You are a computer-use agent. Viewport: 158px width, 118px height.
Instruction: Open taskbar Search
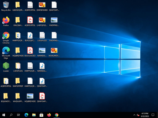tap(11, 115)
